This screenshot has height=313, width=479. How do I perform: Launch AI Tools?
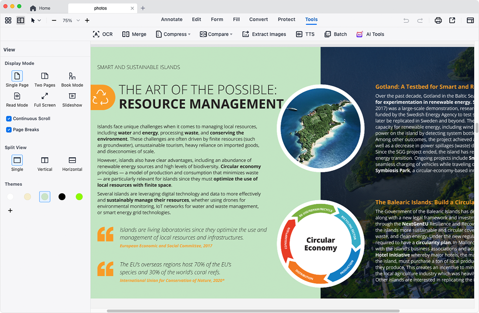370,34
